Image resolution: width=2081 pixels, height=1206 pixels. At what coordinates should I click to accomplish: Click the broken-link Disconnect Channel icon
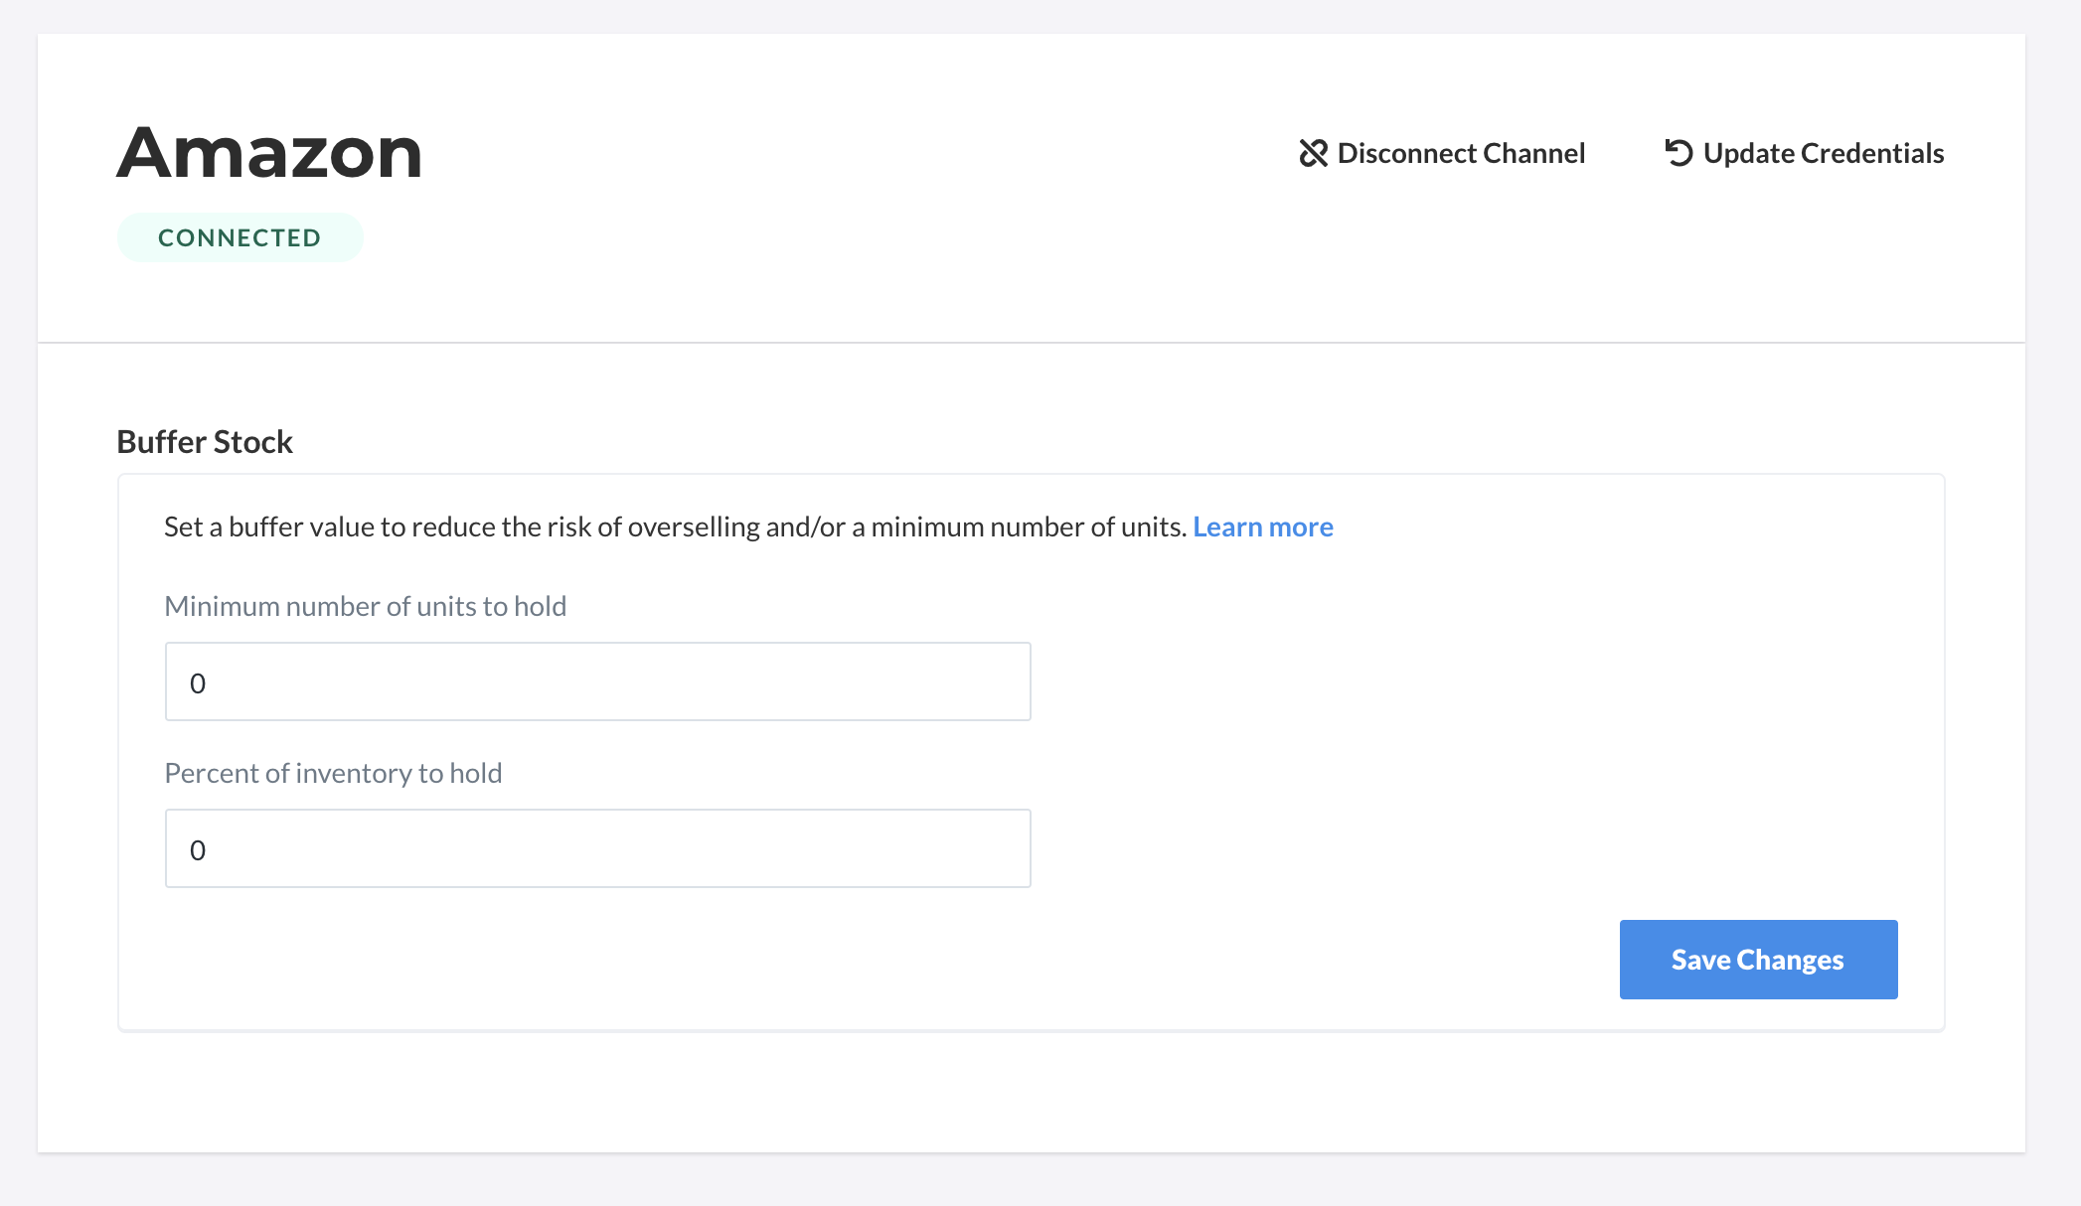pyautogui.click(x=1313, y=153)
